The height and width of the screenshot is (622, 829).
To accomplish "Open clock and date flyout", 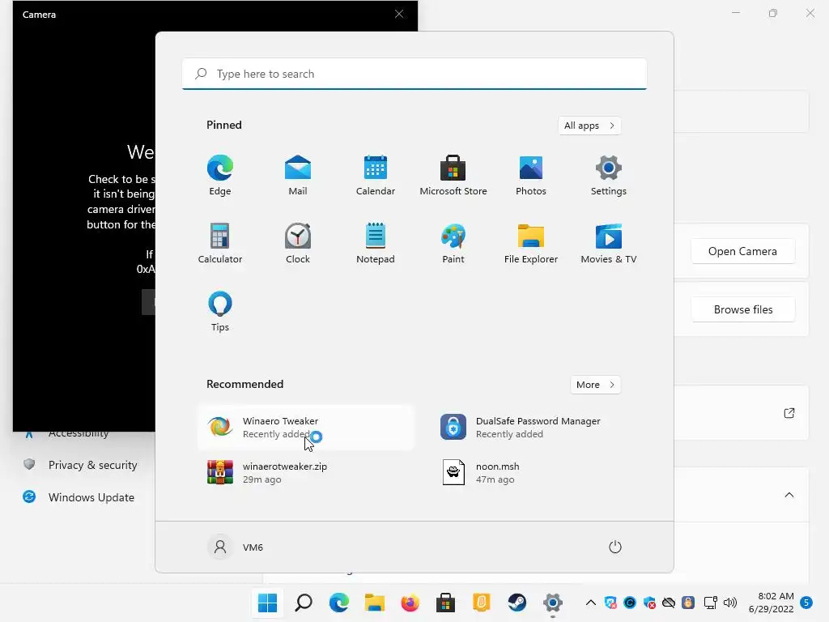I will (771, 603).
